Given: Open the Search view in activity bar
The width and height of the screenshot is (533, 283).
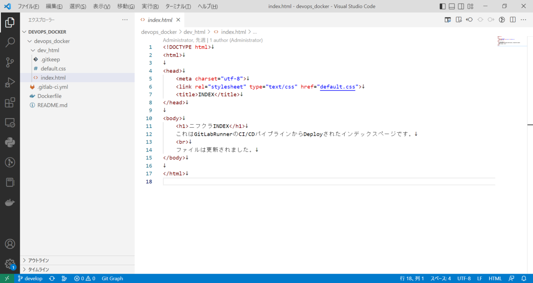Looking at the screenshot, I should (10, 43).
